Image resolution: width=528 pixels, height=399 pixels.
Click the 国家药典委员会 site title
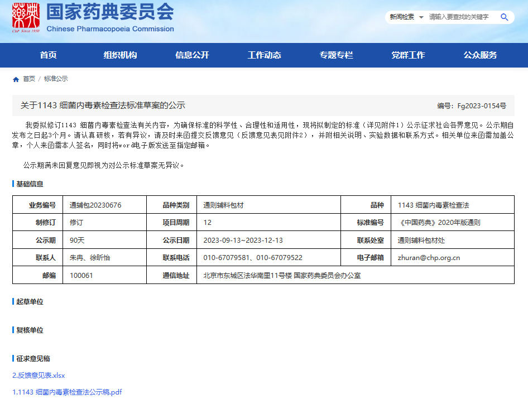click(110, 12)
